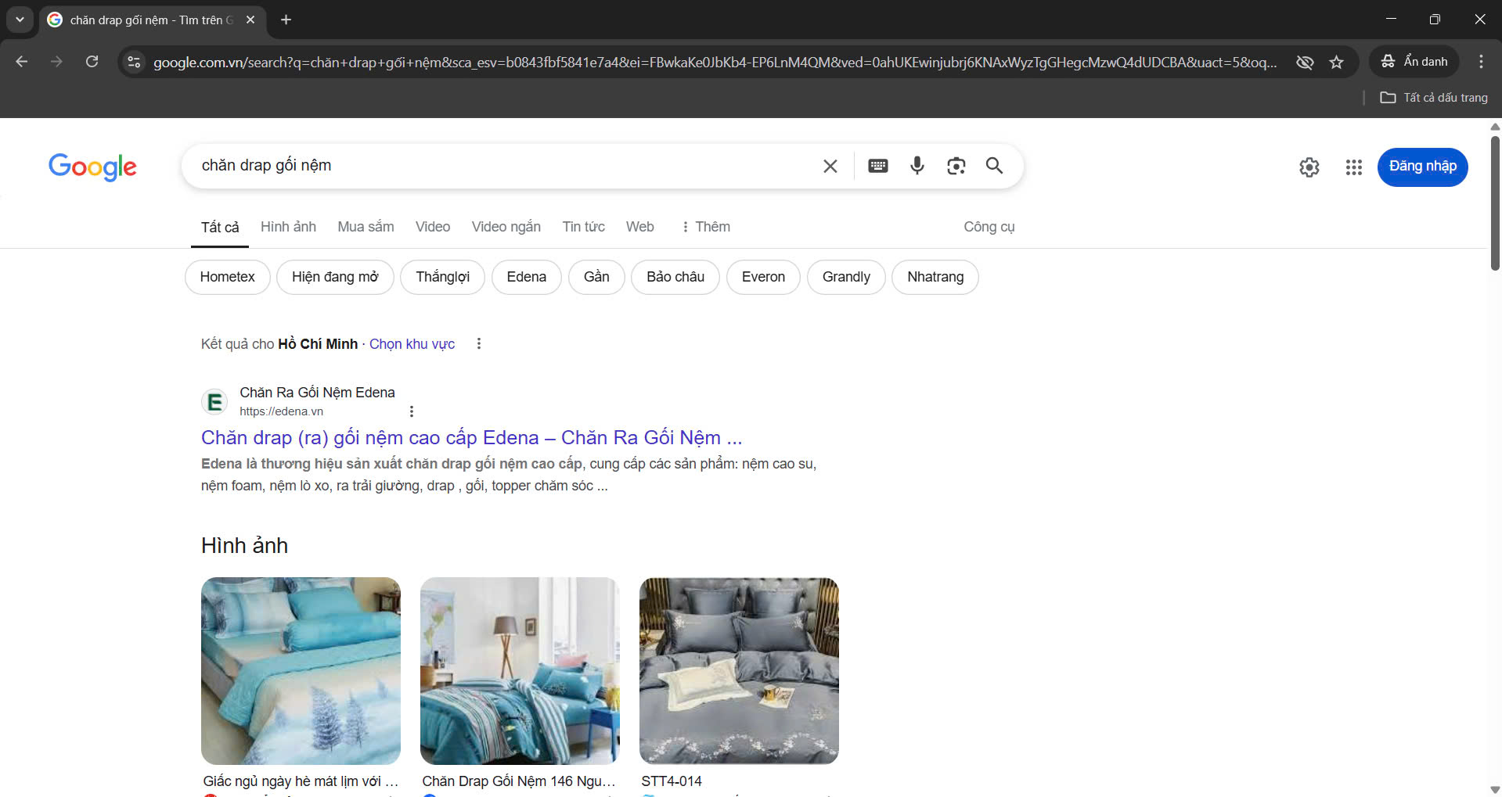Select the Hometex filter chip
Screen dimensions: 1502x797
point(227,277)
